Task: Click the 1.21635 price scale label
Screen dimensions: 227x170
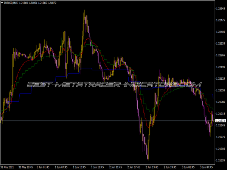Action: coord(221,160)
